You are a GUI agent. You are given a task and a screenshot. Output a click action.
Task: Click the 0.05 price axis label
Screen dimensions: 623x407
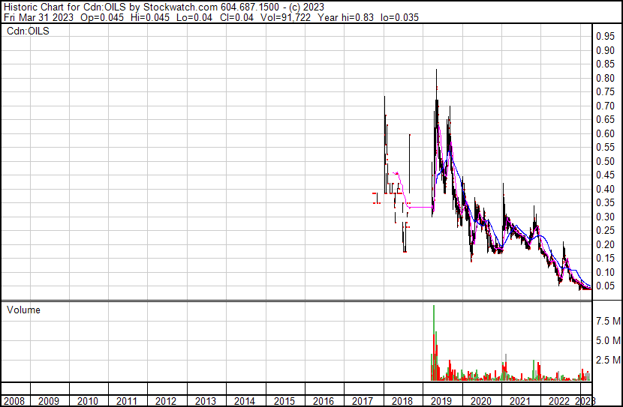click(605, 286)
